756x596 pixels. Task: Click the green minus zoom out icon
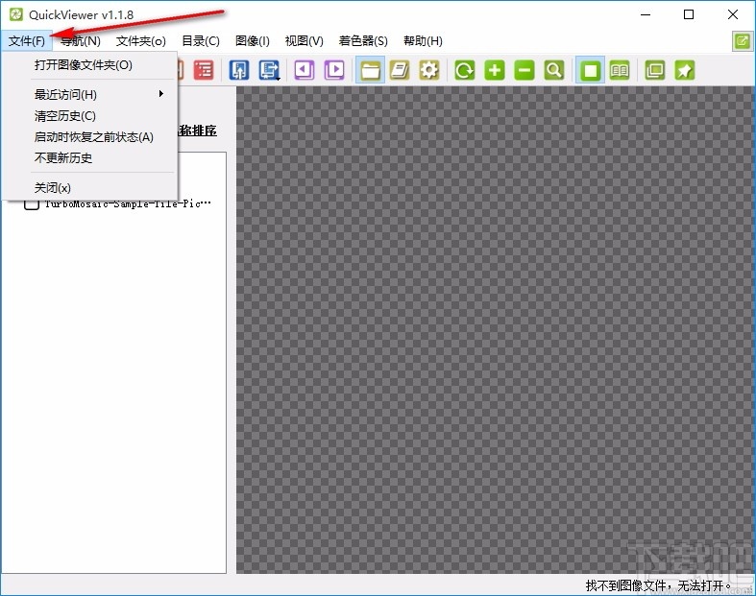(524, 70)
